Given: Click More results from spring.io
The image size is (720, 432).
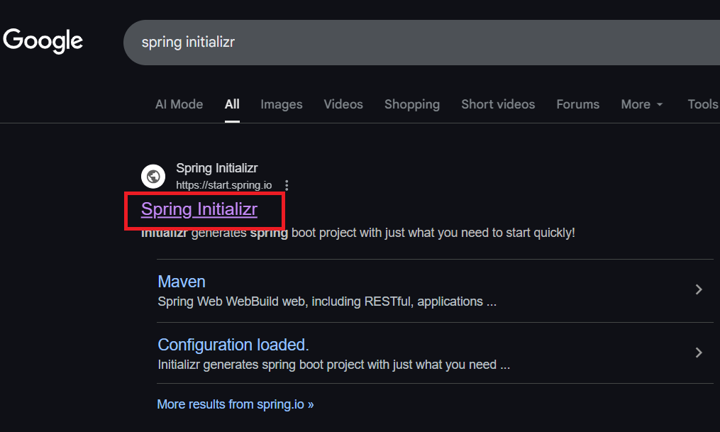Looking at the screenshot, I should [x=236, y=404].
